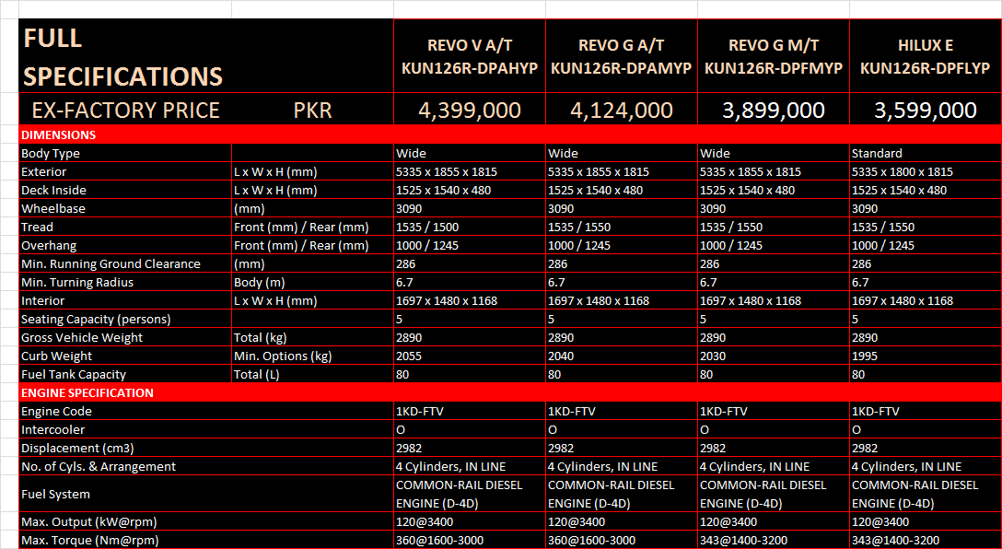Image resolution: width=1002 pixels, height=549 pixels.
Task: Select the Min. Turning Radius label
Action: 125,283
